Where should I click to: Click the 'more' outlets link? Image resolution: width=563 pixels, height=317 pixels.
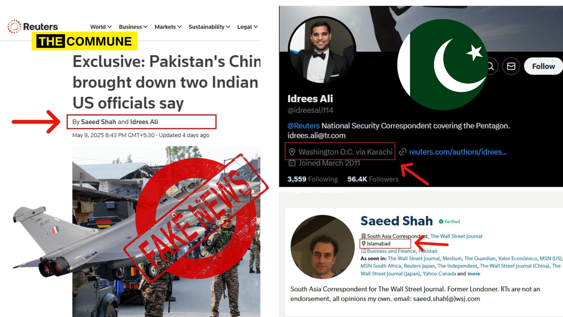pyautogui.click(x=474, y=273)
